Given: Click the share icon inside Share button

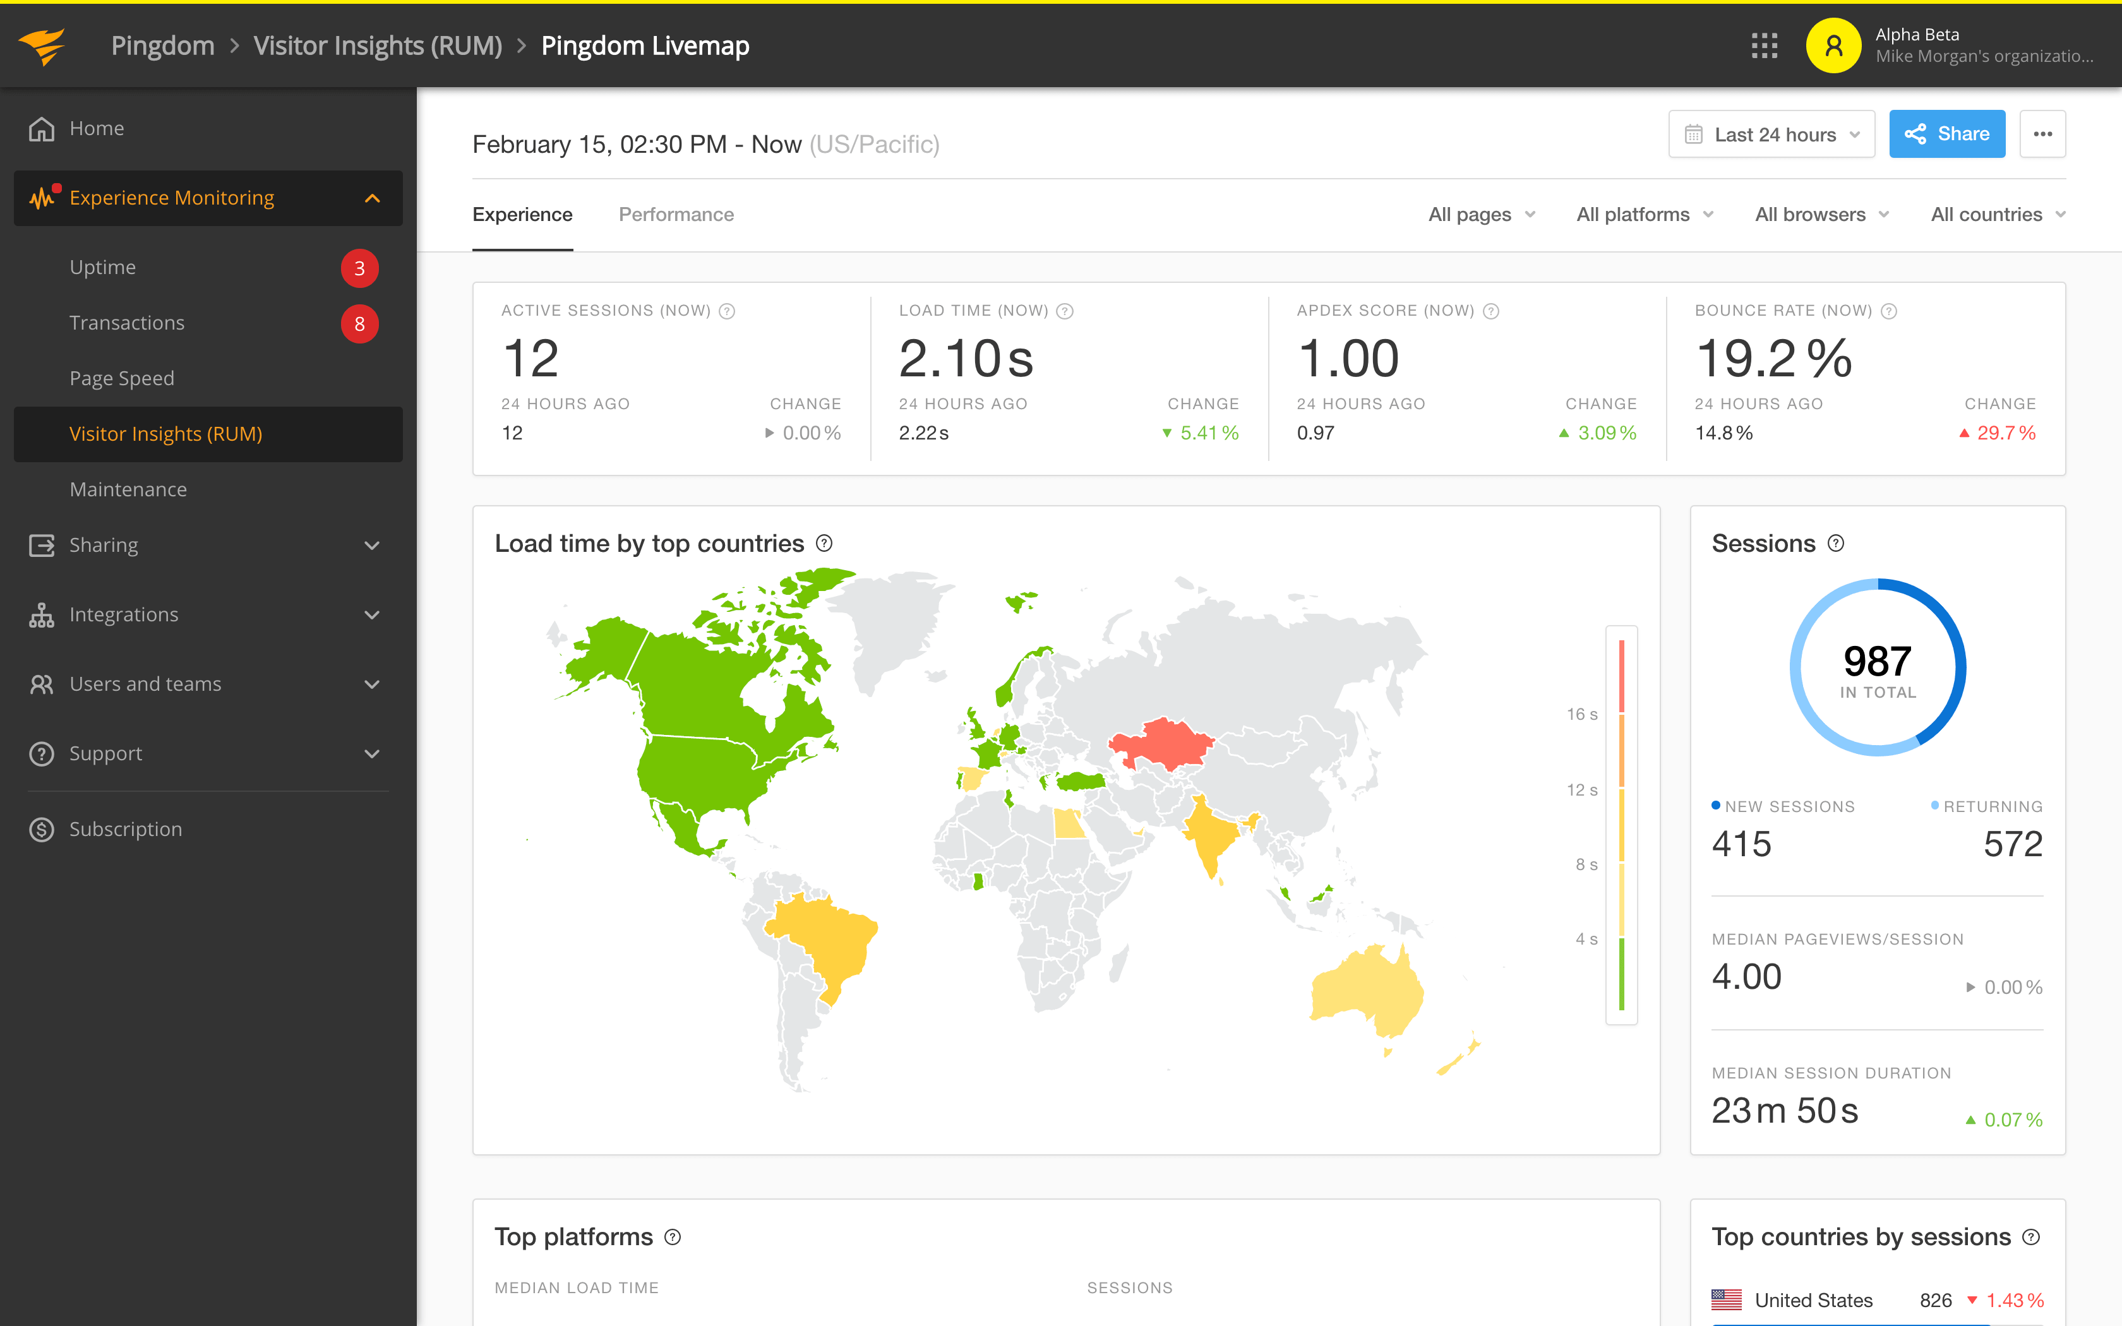Looking at the screenshot, I should (1915, 134).
